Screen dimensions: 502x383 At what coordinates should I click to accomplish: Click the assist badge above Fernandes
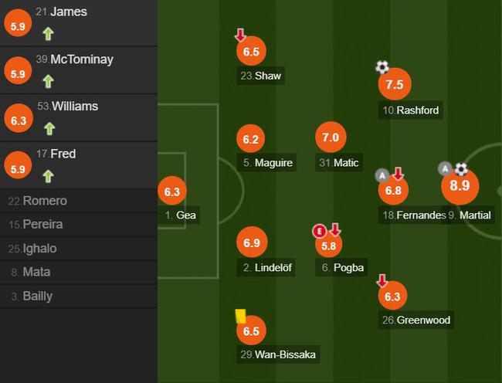pos(382,175)
